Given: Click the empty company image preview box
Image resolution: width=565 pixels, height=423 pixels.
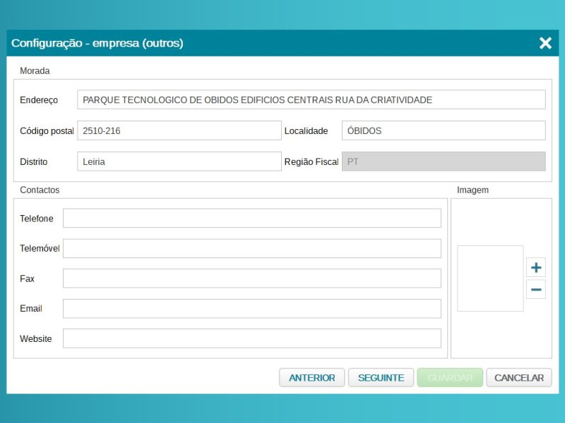Looking at the screenshot, I should pyautogui.click(x=490, y=278).
